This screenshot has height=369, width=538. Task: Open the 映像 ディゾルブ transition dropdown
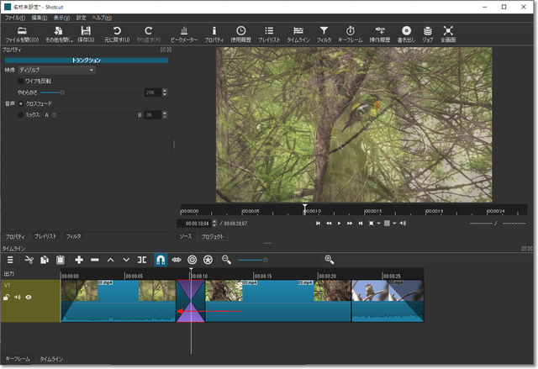point(55,70)
